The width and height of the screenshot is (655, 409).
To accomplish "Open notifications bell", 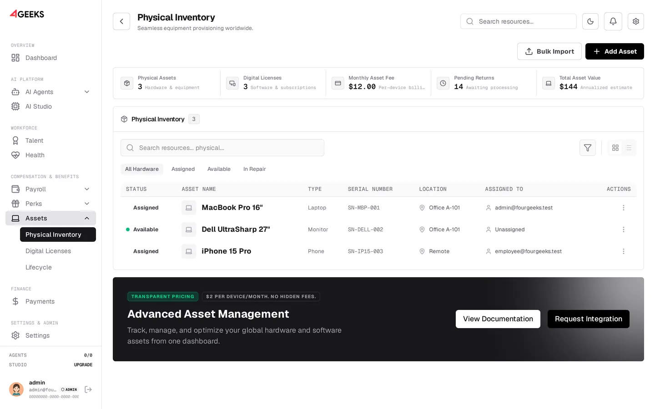I will [x=613, y=21].
